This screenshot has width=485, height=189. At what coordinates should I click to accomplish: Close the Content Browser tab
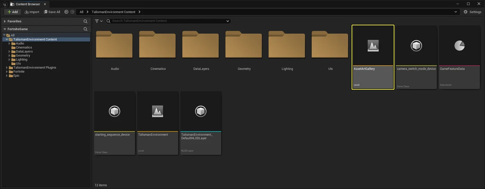tap(45, 4)
